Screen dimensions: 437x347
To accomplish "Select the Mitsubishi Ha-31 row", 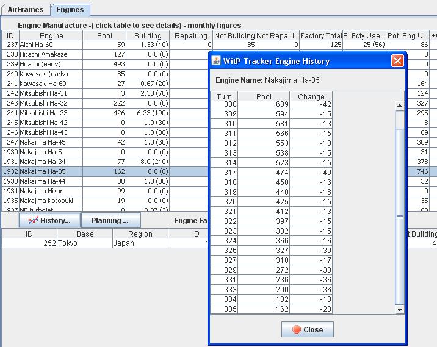I will 105,93.
